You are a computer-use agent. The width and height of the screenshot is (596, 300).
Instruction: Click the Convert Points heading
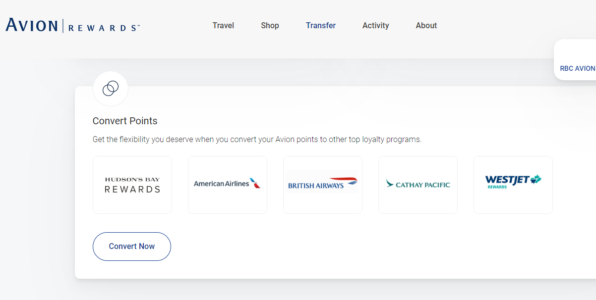pyautogui.click(x=125, y=121)
